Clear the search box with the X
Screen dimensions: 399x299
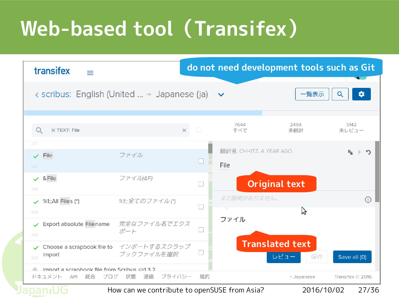tap(184, 130)
